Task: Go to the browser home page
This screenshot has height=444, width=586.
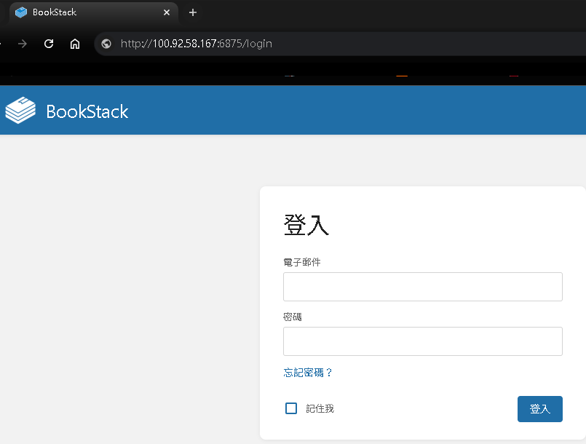Action: coord(74,44)
